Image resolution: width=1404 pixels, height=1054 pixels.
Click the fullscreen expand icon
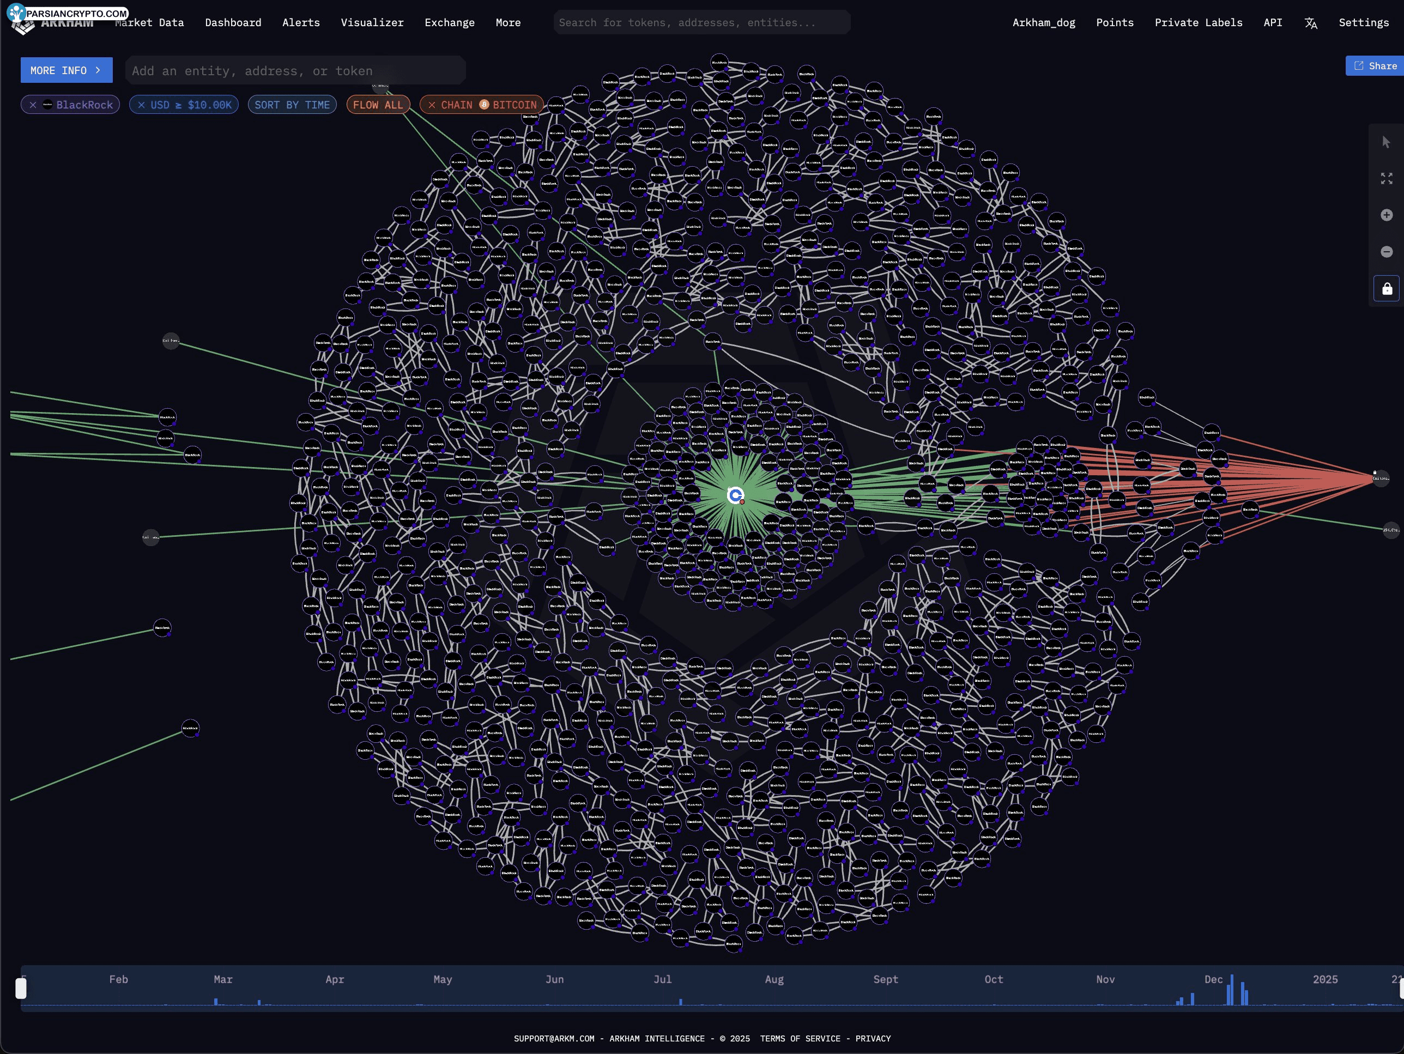click(1386, 178)
